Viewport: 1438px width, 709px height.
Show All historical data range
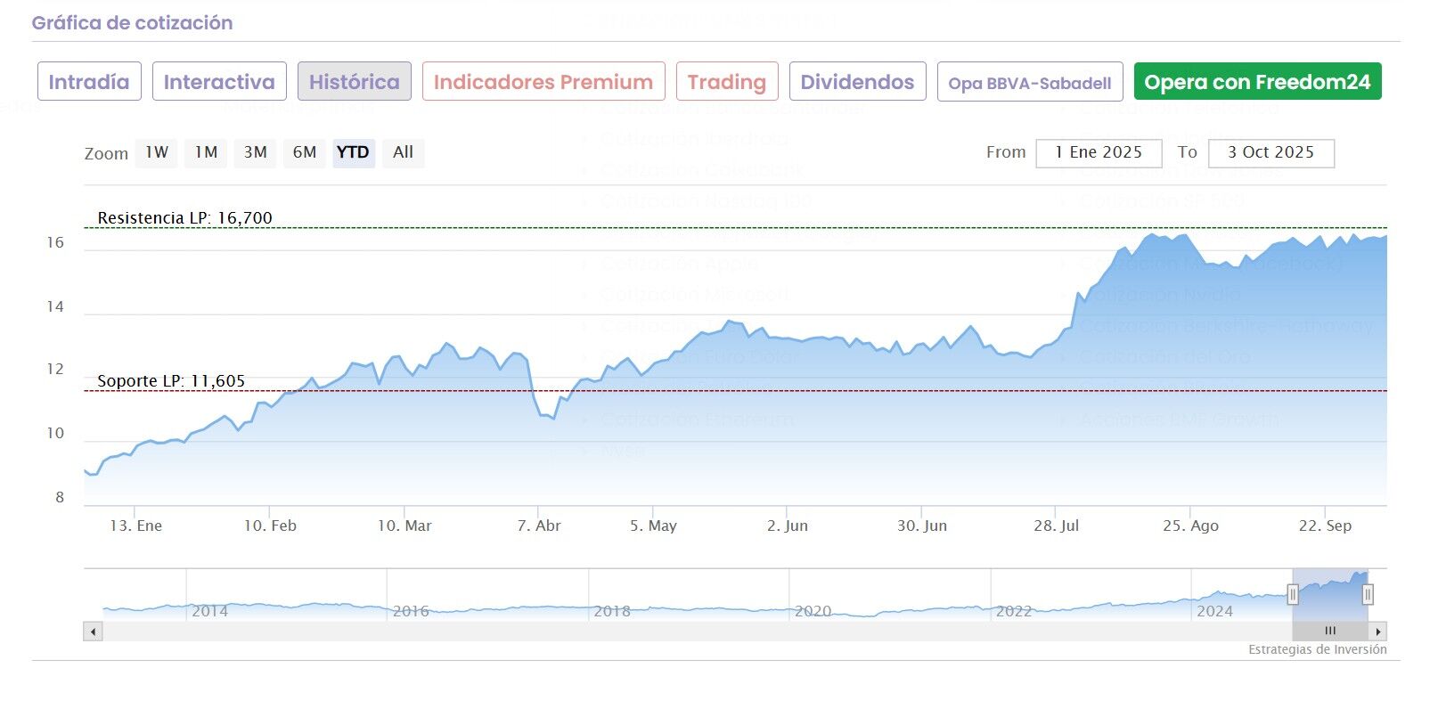(403, 152)
